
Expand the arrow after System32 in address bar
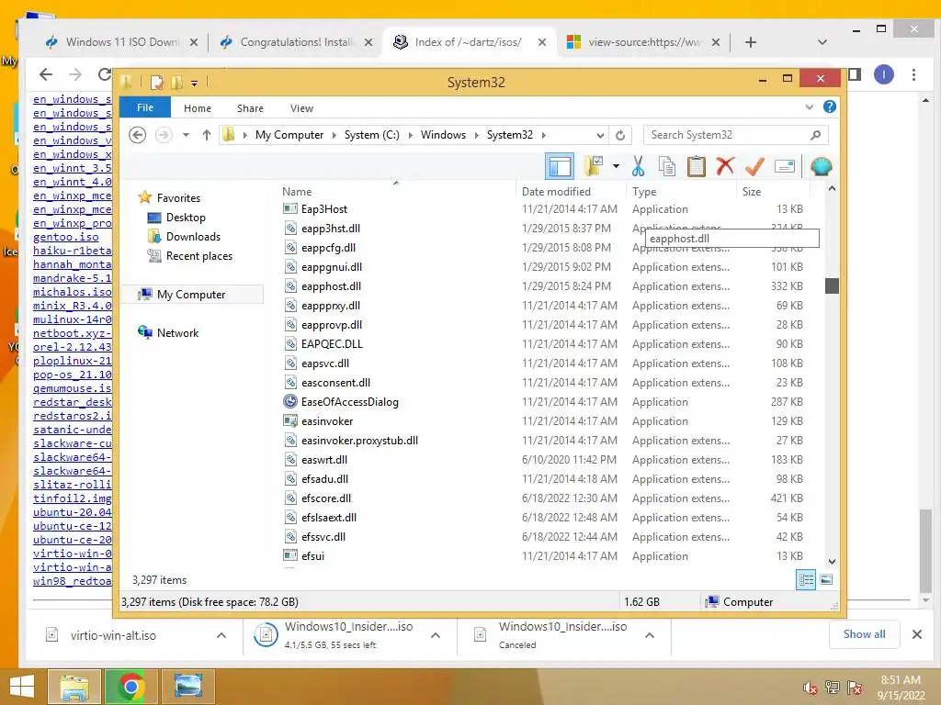coord(544,135)
